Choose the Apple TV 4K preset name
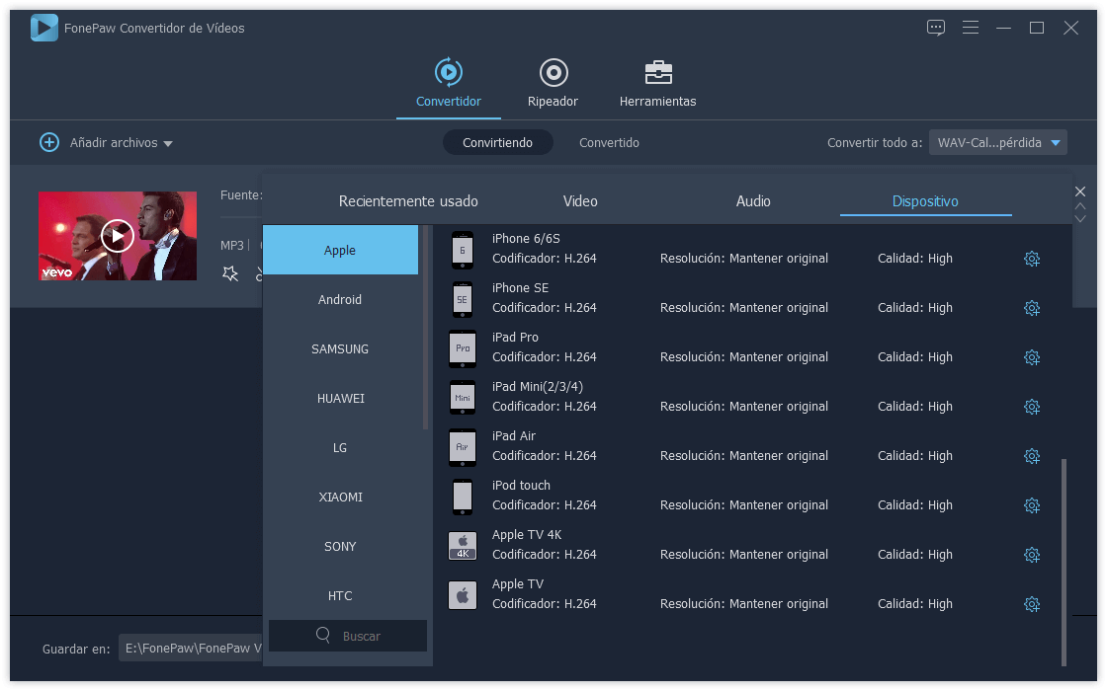1107x691 pixels. pyautogui.click(x=527, y=534)
